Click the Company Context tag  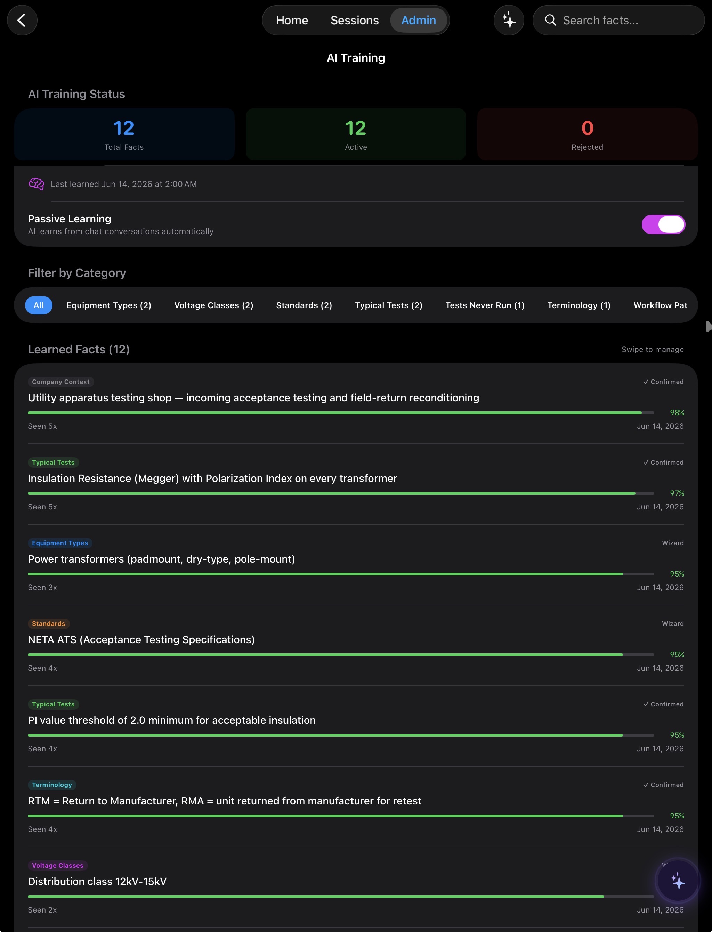coord(61,382)
